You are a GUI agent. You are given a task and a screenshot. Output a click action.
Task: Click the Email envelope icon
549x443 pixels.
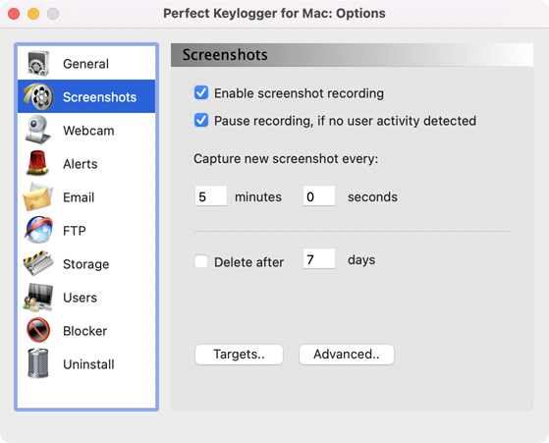point(38,196)
